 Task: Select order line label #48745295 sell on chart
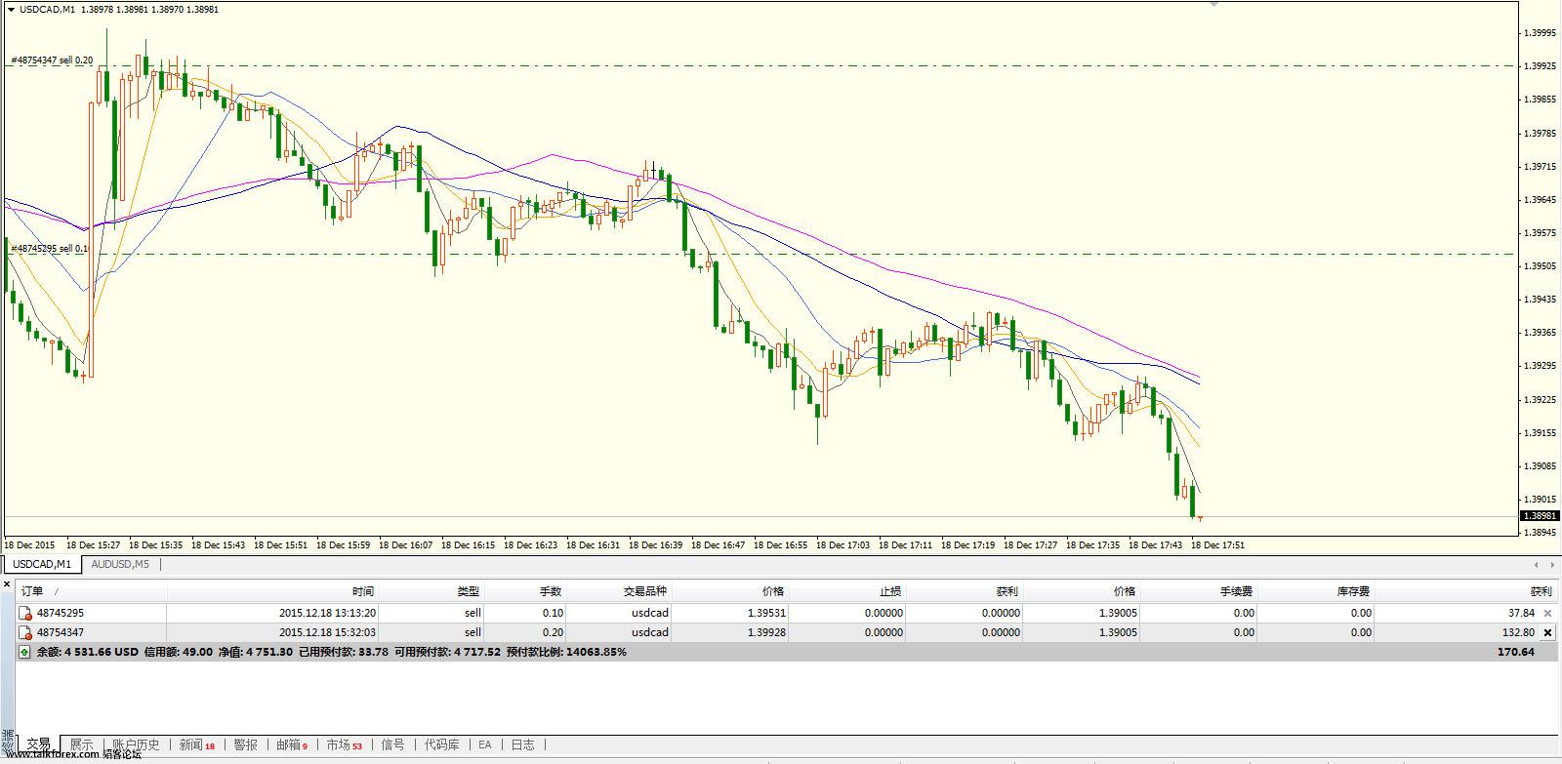tap(50, 249)
